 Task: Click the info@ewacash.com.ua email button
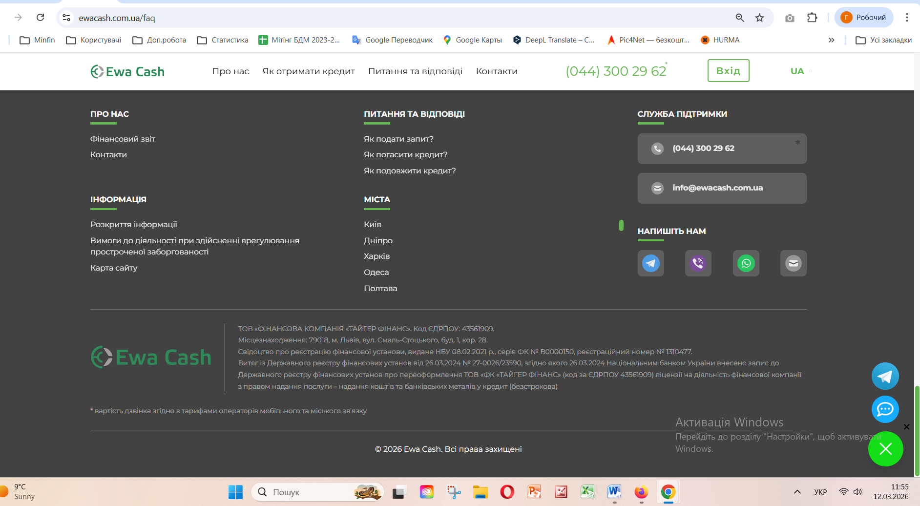click(x=722, y=188)
